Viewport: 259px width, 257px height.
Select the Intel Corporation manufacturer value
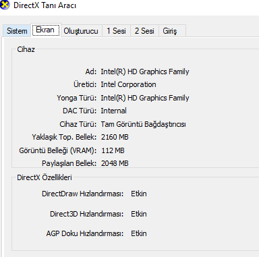tap(128, 84)
